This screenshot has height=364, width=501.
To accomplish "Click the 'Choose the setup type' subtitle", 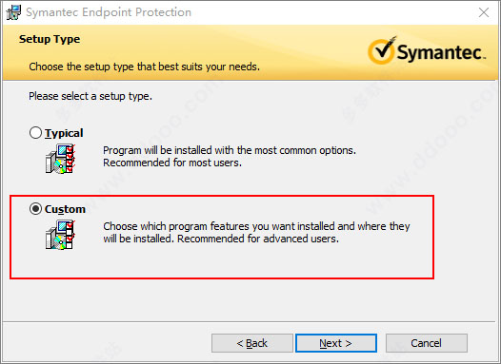I will click(x=145, y=67).
